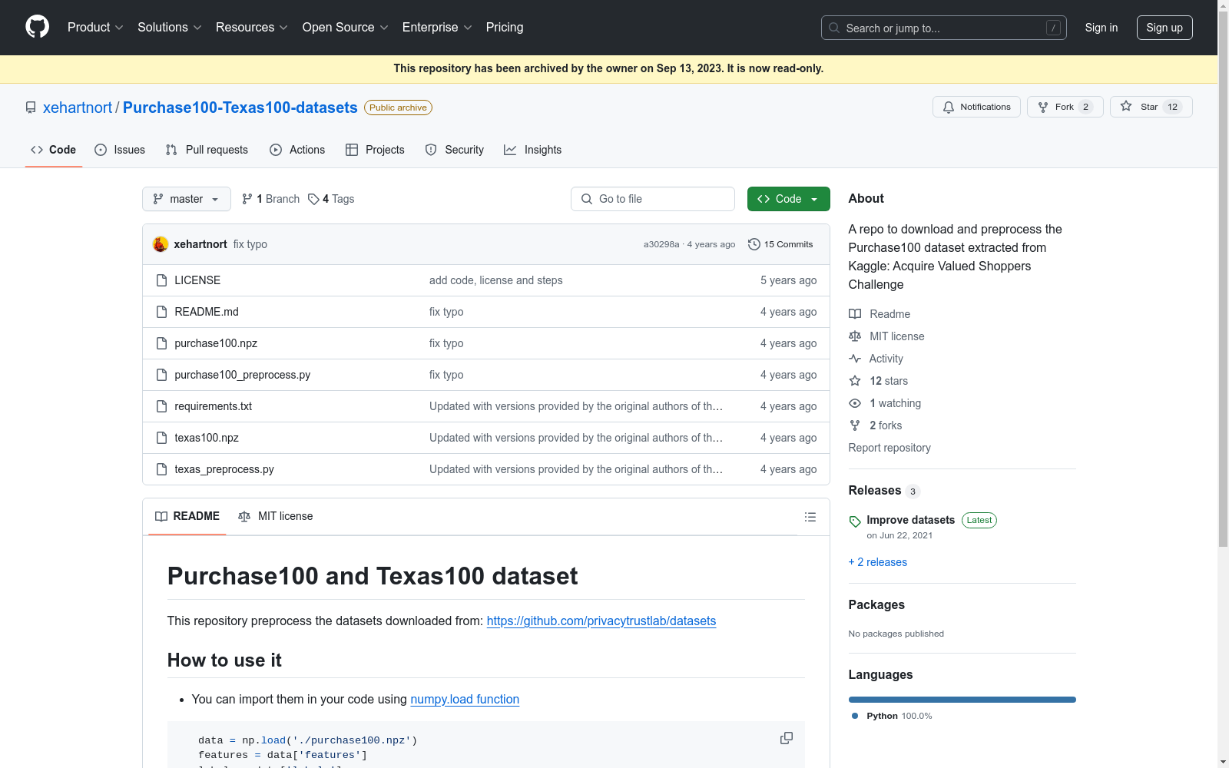1229x768 pixels.
Task: Click the Sign up button
Action: (x=1164, y=28)
